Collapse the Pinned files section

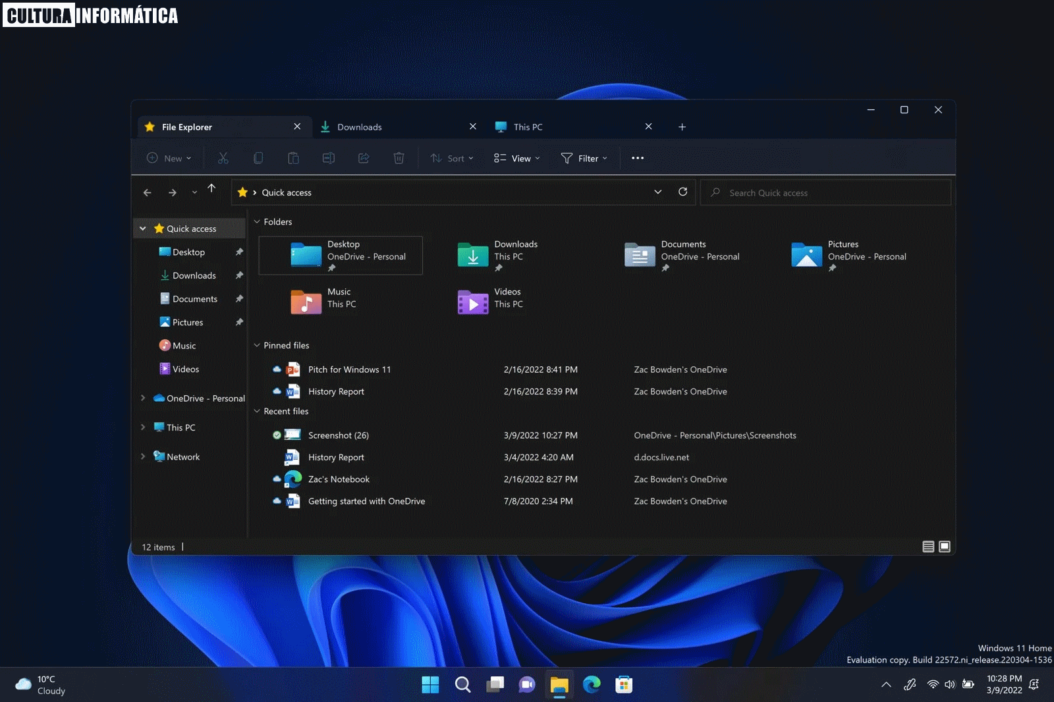point(257,345)
